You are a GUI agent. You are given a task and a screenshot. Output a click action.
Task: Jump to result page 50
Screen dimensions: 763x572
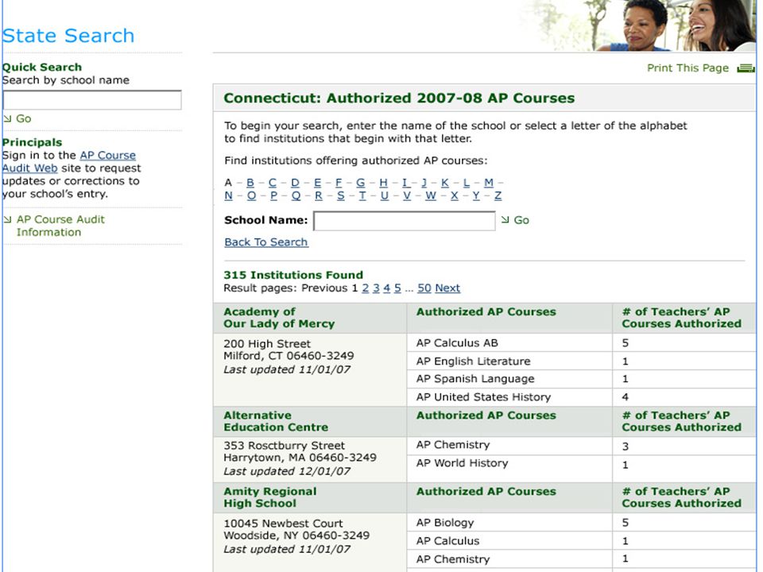pyautogui.click(x=424, y=288)
